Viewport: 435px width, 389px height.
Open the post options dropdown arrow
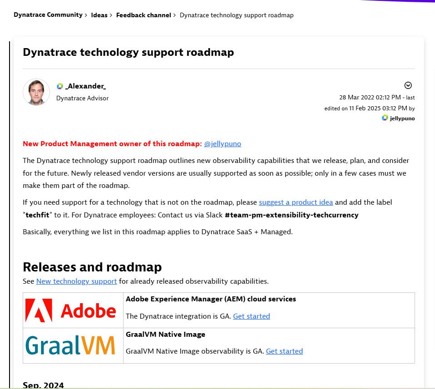408,85
